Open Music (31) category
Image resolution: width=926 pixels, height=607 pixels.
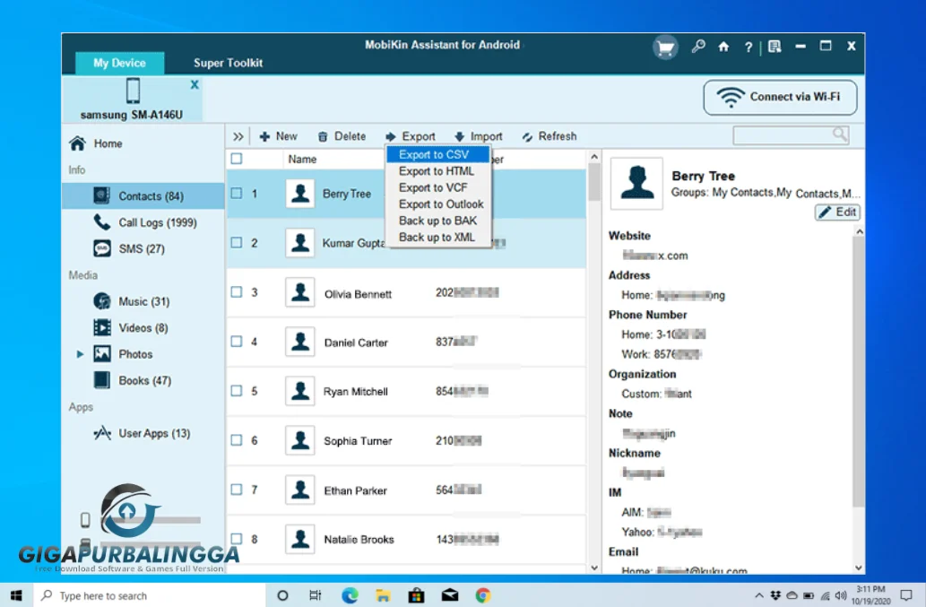(x=131, y=302)
